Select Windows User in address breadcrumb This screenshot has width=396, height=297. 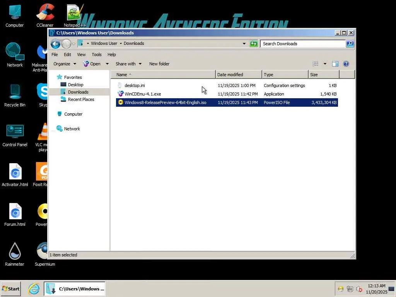[x=104, y=43]
